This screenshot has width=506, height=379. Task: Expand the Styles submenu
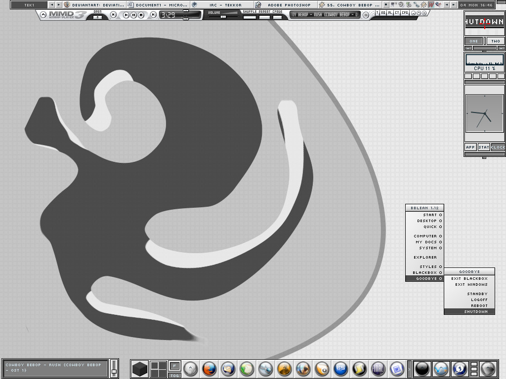pos(424,267)
